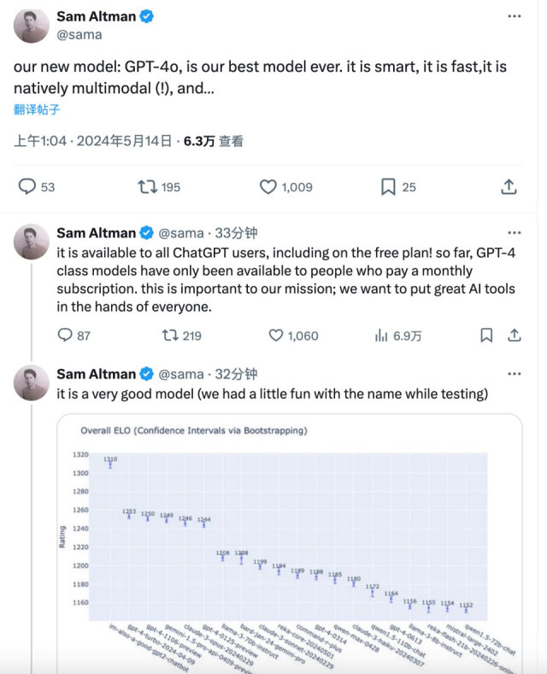
Task: Click Sam Altman's avatar on the 32分钟 reply
Action: (x=31, y=383)
